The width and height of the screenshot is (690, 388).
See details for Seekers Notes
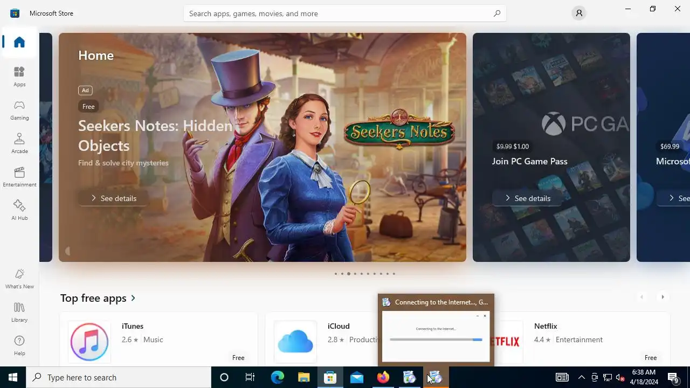(x=113, y=198)
